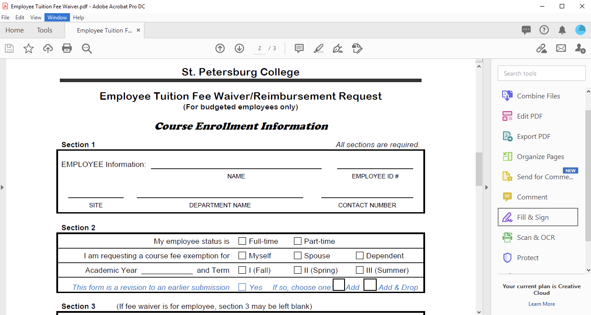Open the Comment tool

[x=538, y=197]
